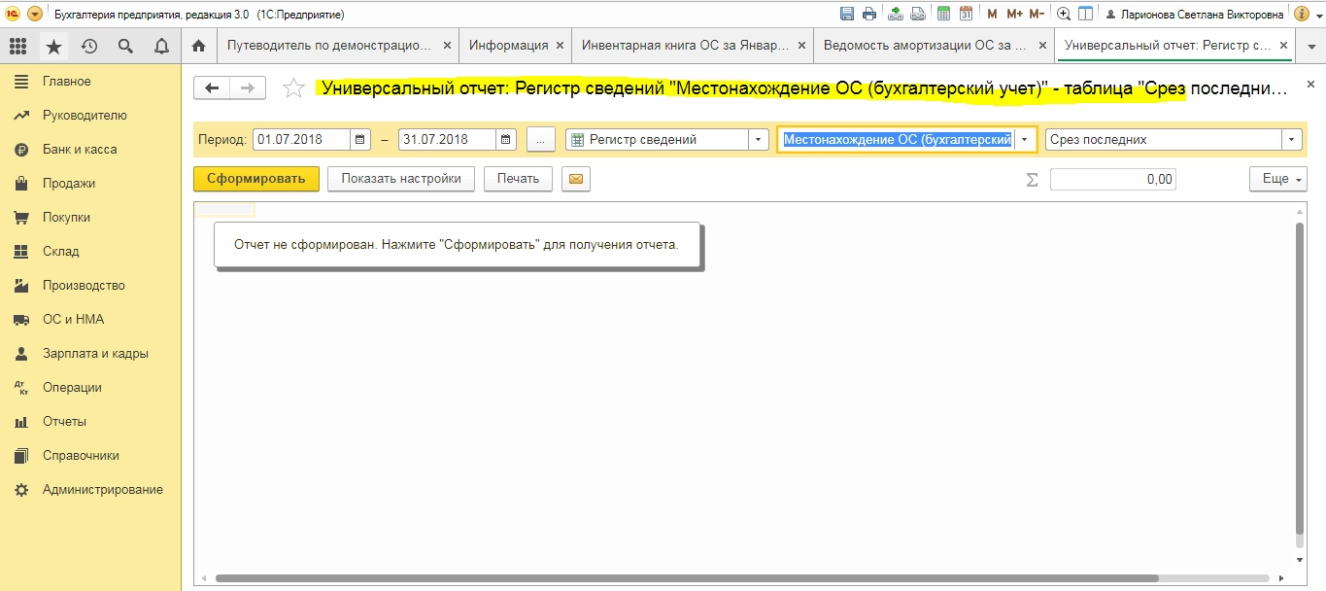Click the panel layout settings icon
Screen dimensions: 1326x591
coord(1086,14)
